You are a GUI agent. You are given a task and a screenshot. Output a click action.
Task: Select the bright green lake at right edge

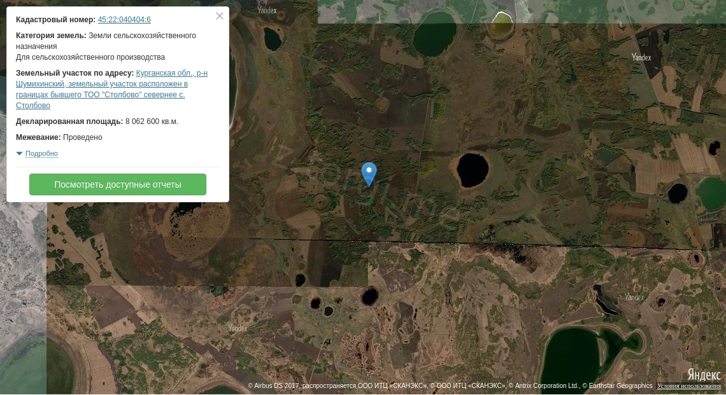[x=712, y=193]
